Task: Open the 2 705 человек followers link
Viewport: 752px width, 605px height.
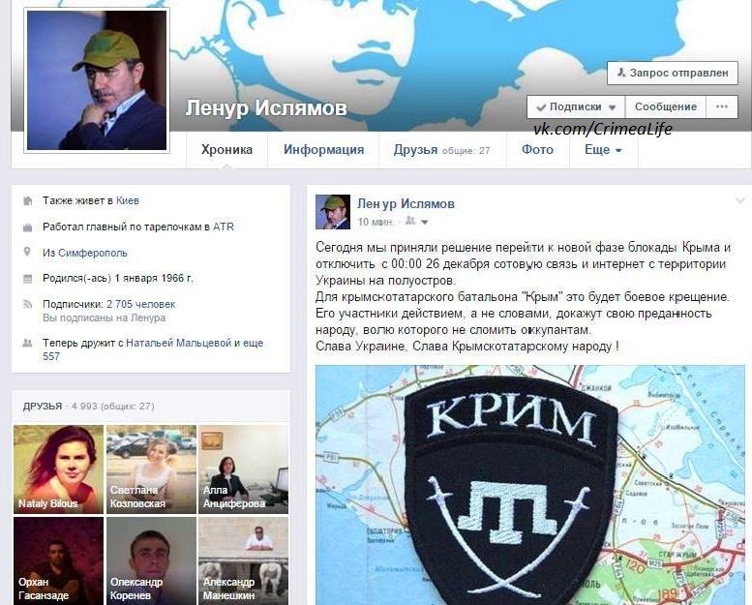Action: [x=141, y=304]
